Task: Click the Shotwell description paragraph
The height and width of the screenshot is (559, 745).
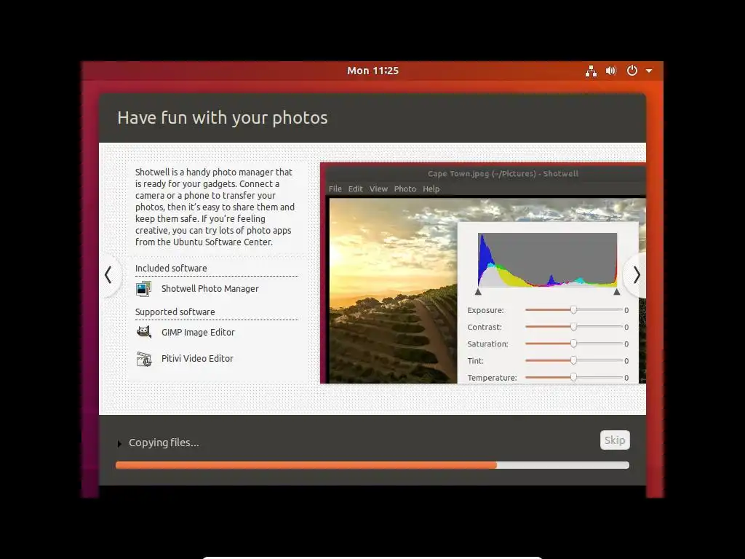Action: (215, 207)
